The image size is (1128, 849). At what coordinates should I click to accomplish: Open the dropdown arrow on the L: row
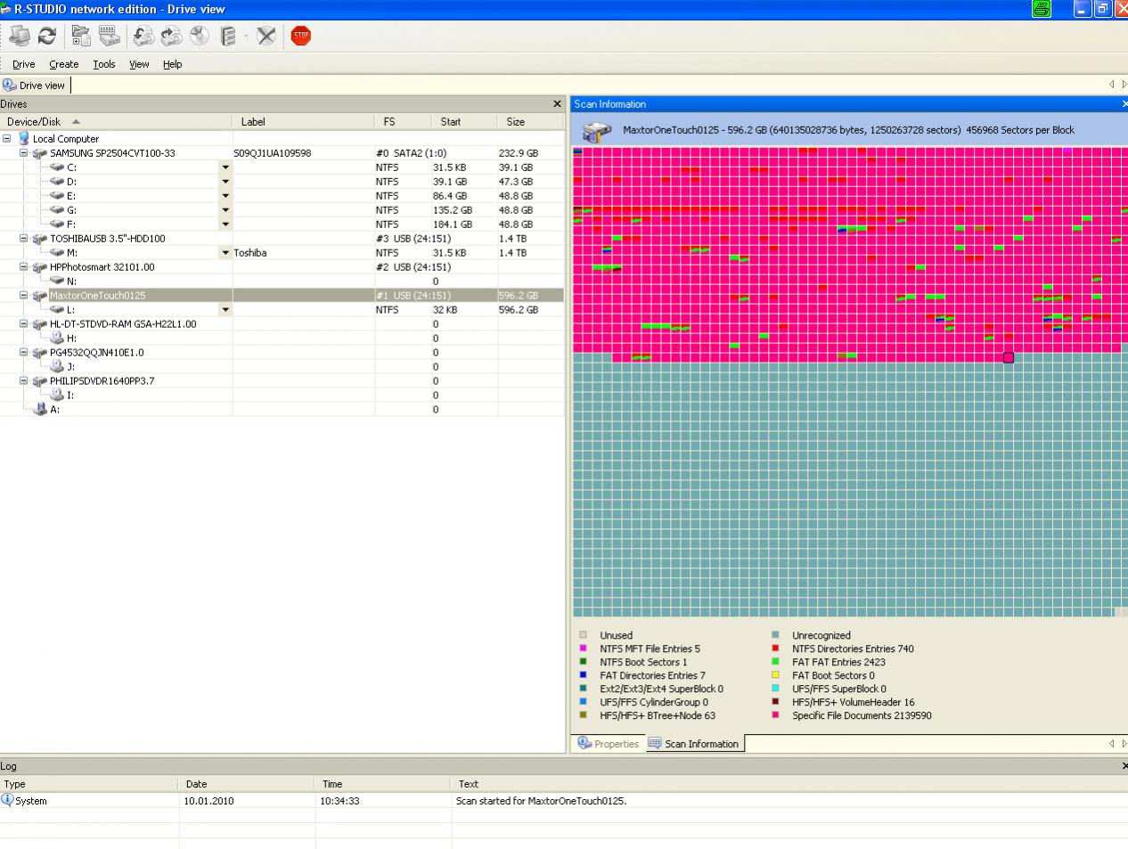(x=225, y=310)
